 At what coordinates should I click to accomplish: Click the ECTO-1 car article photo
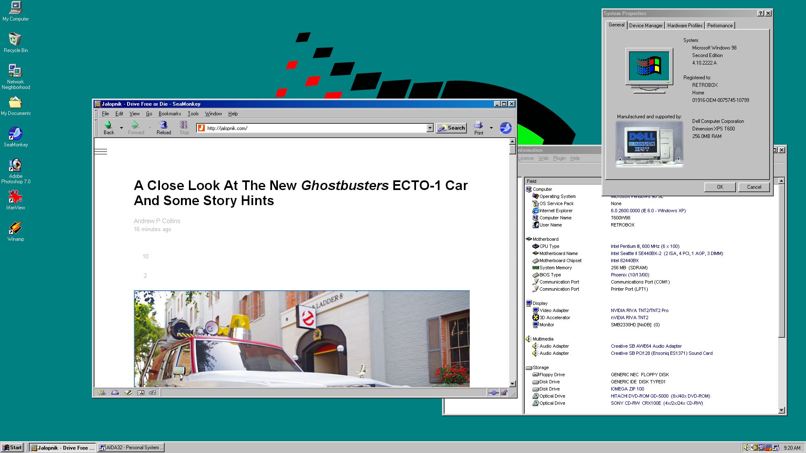click(301, 338)
